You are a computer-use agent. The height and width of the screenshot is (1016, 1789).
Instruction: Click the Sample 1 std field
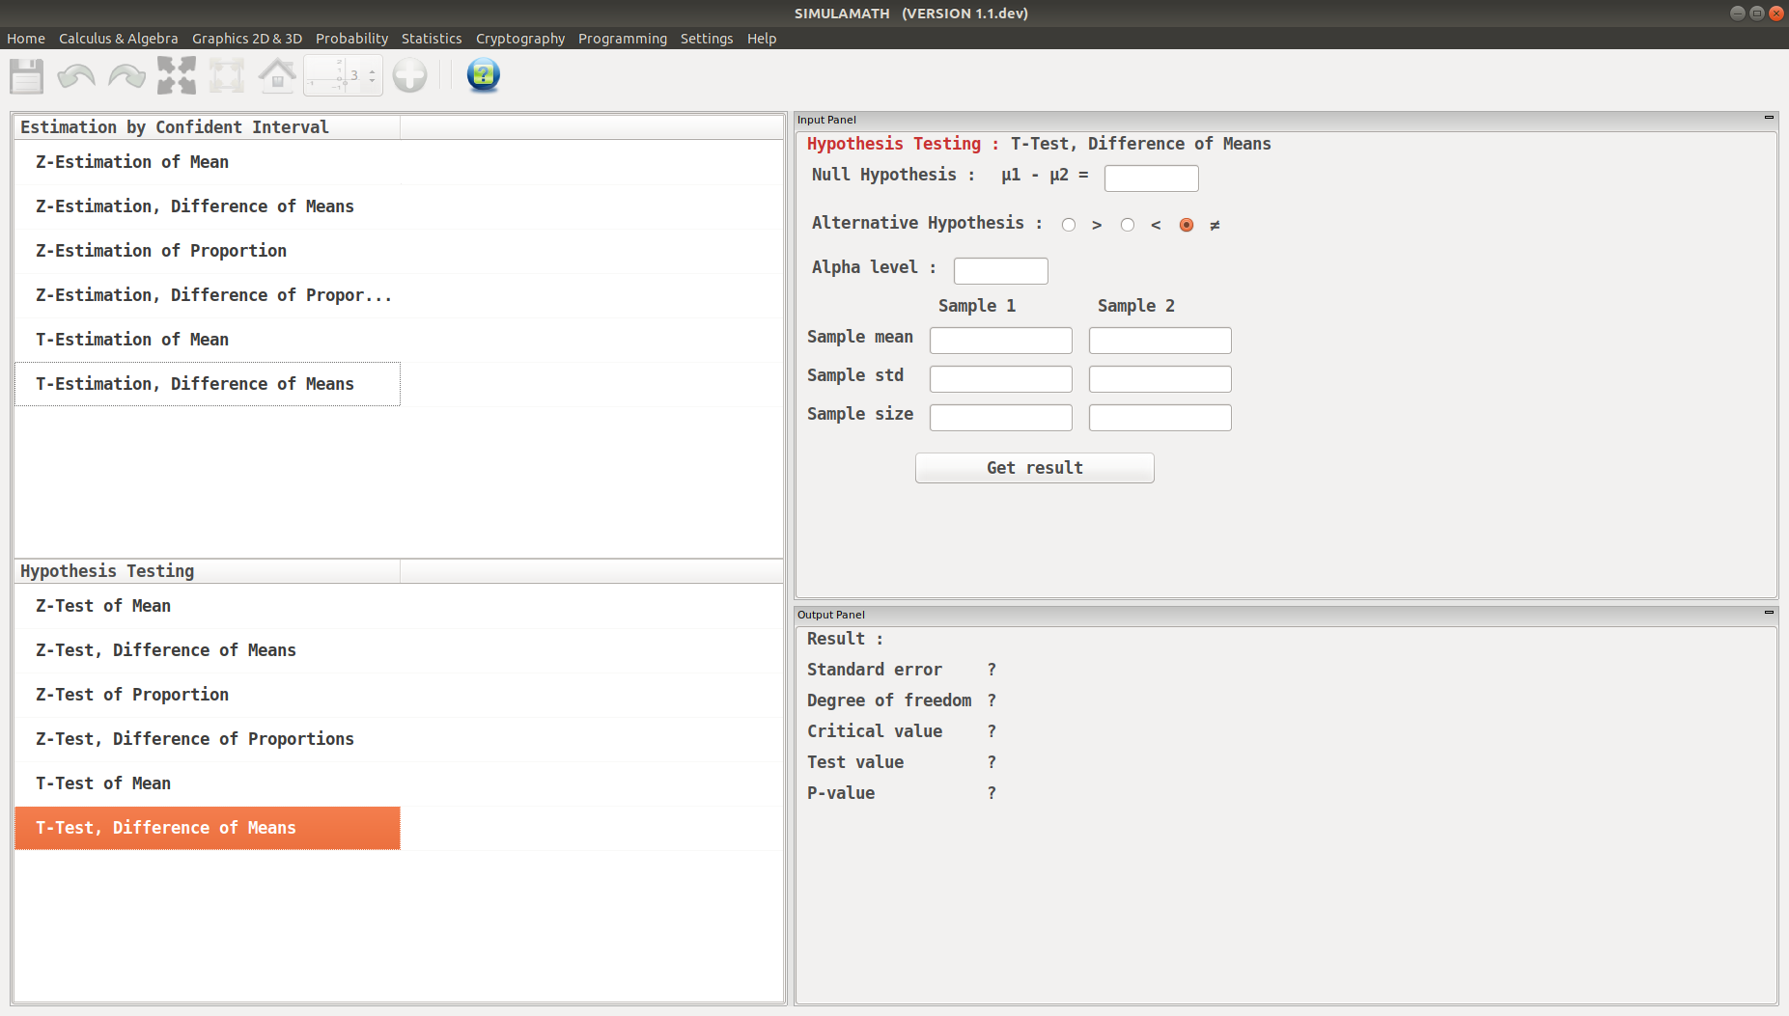point(1000,379)
